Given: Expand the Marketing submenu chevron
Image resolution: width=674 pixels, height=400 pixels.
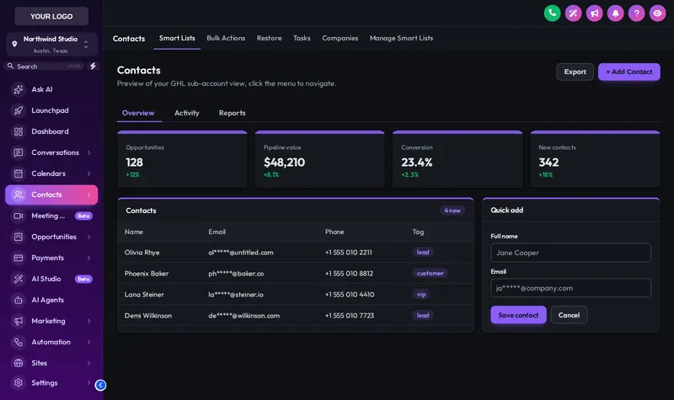Looking at the screenshot, I should [89, 321].
